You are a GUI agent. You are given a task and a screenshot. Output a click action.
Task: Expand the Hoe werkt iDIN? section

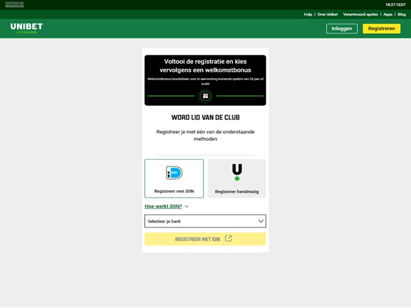pyautogui.click(x=166, y=206)
